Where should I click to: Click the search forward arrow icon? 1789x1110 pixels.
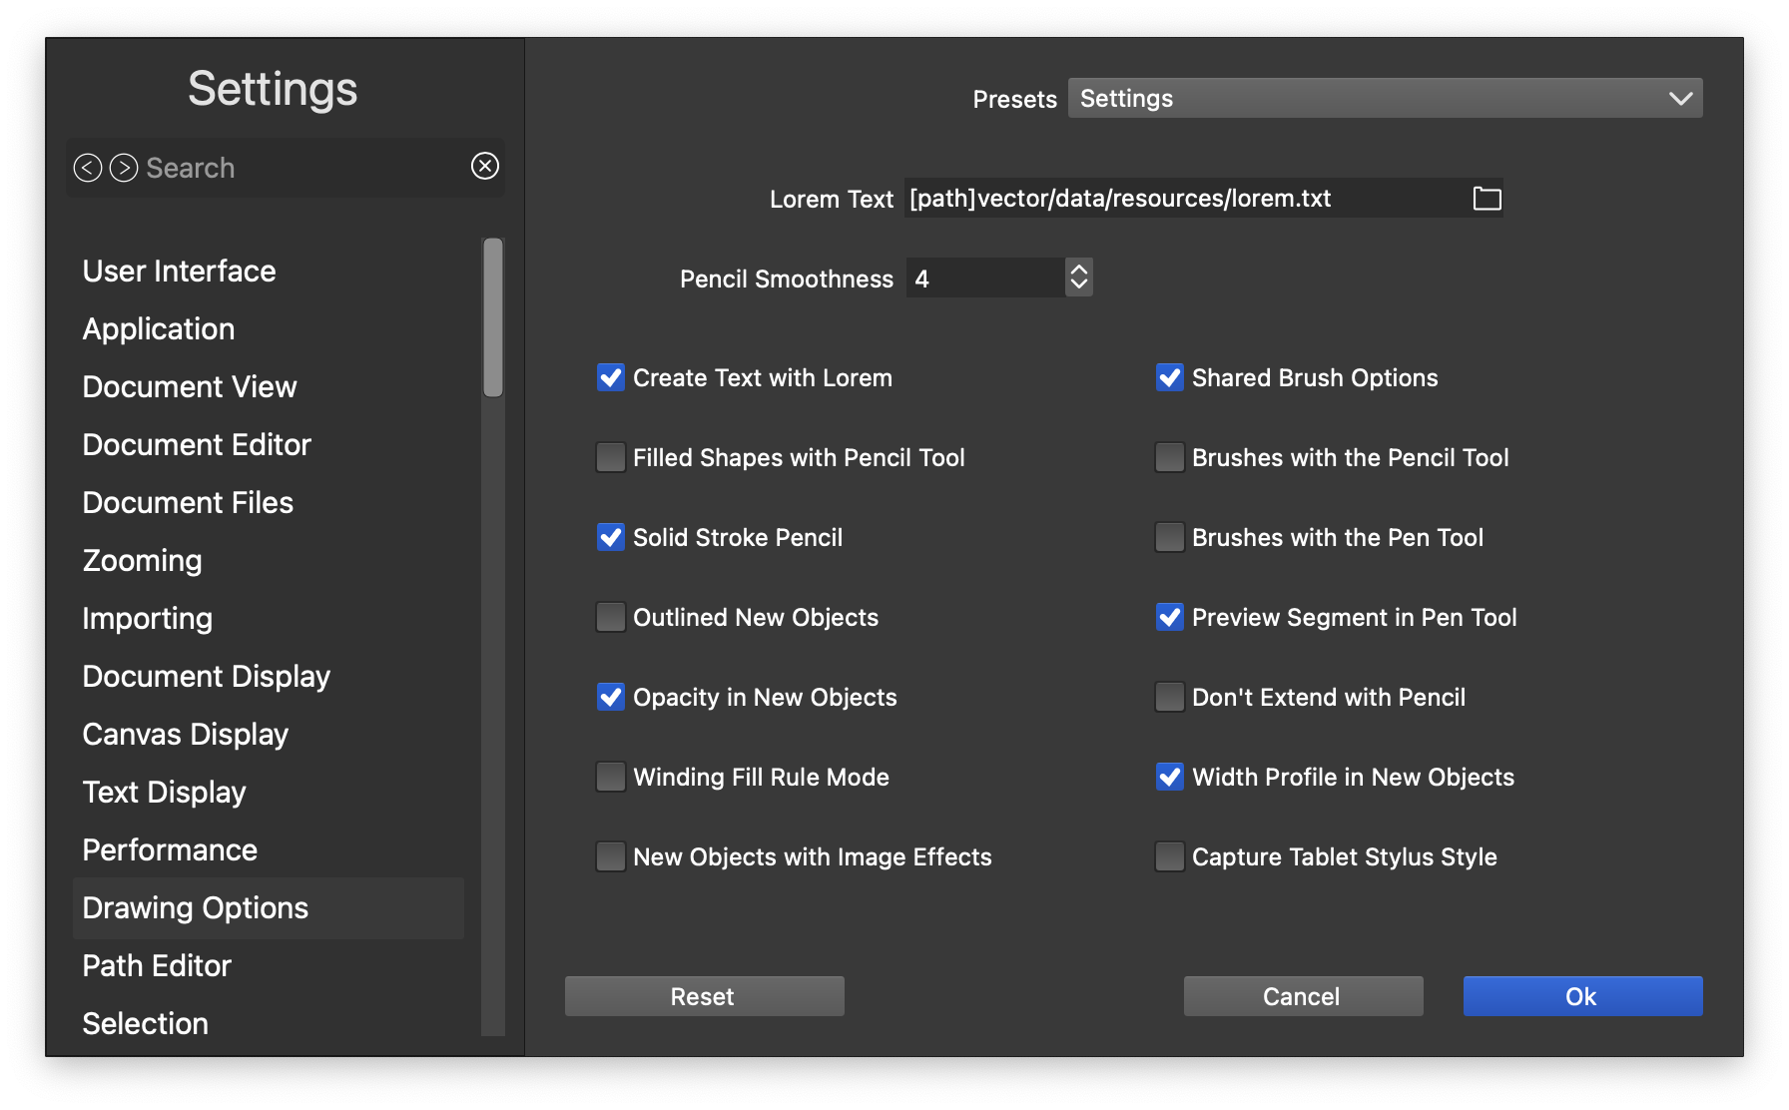point(124,168)
